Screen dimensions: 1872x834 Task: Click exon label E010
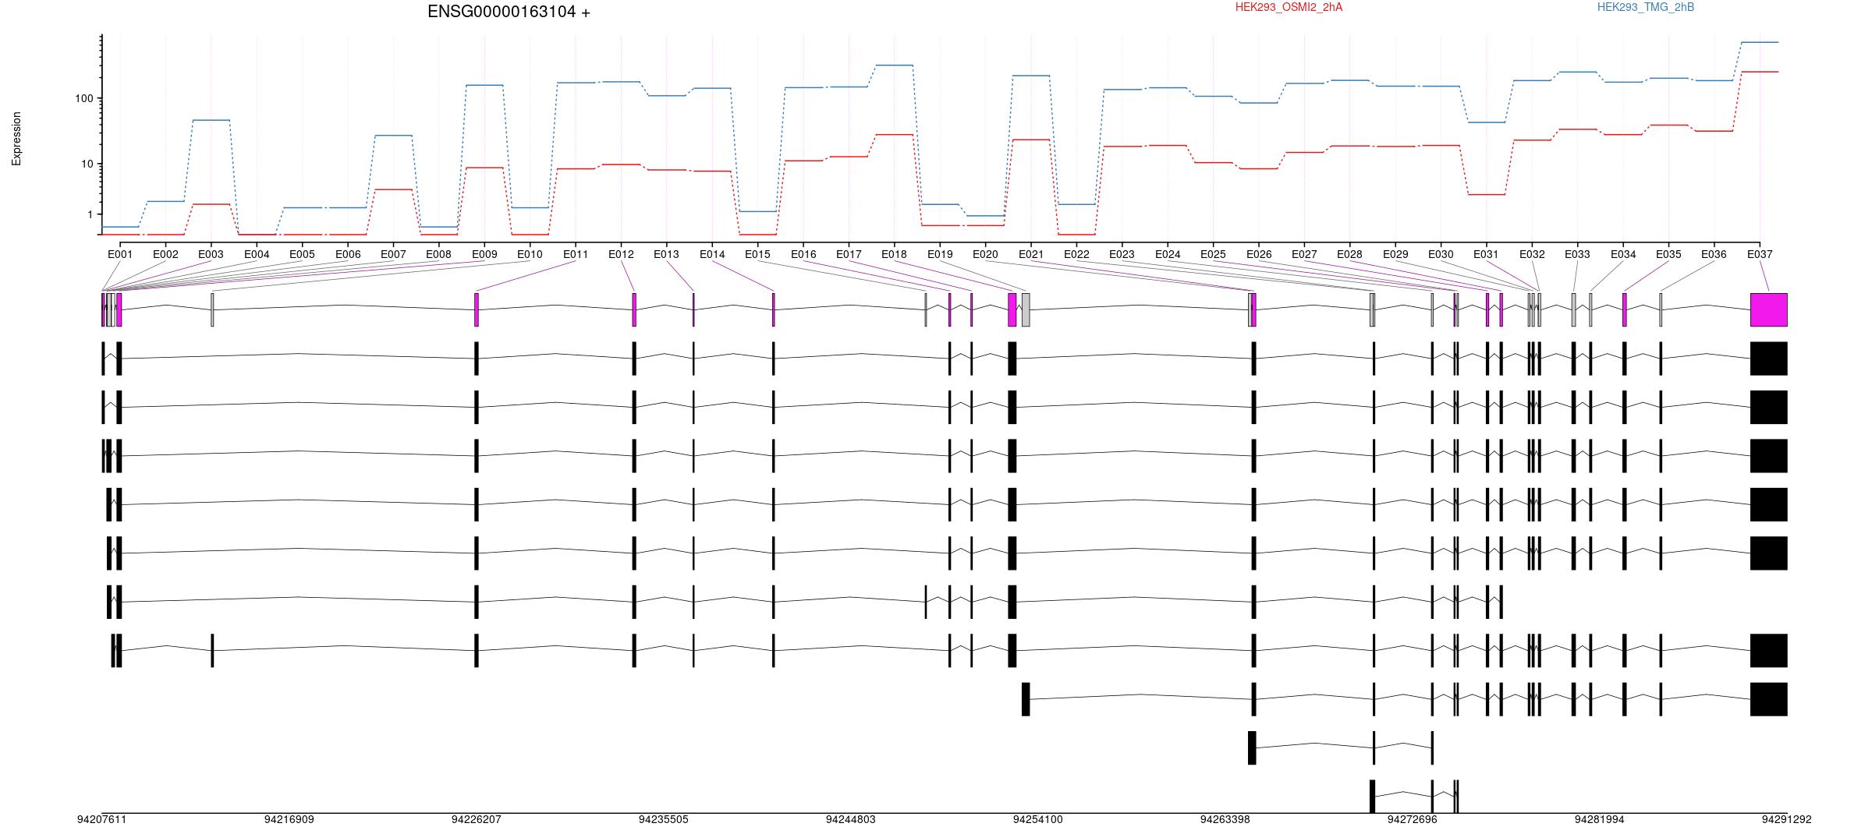click(530, 254)
